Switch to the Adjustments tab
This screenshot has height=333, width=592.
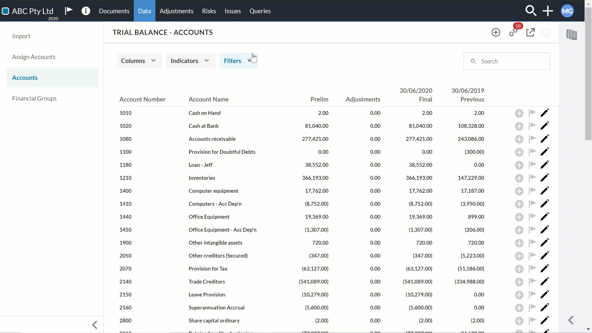[176, 11]
